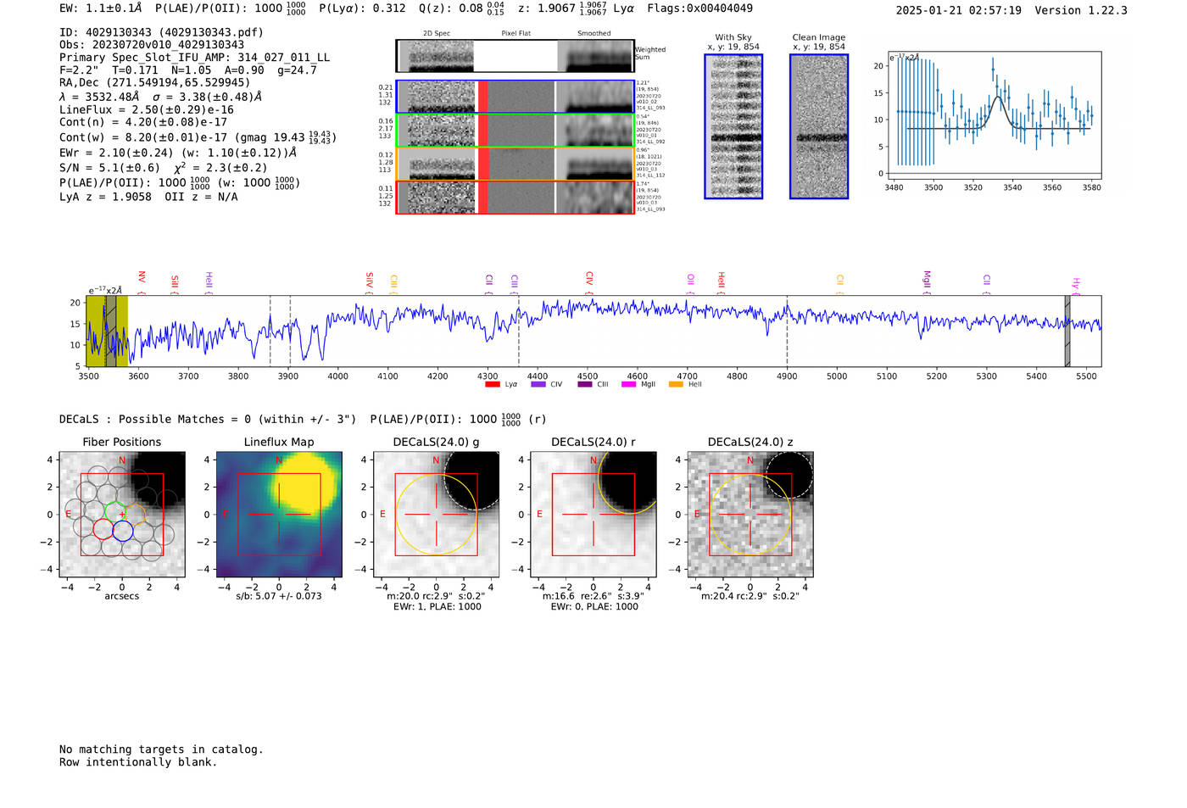Click the blue fiber circle in Fiber Positions

click(x=122, y=531)
